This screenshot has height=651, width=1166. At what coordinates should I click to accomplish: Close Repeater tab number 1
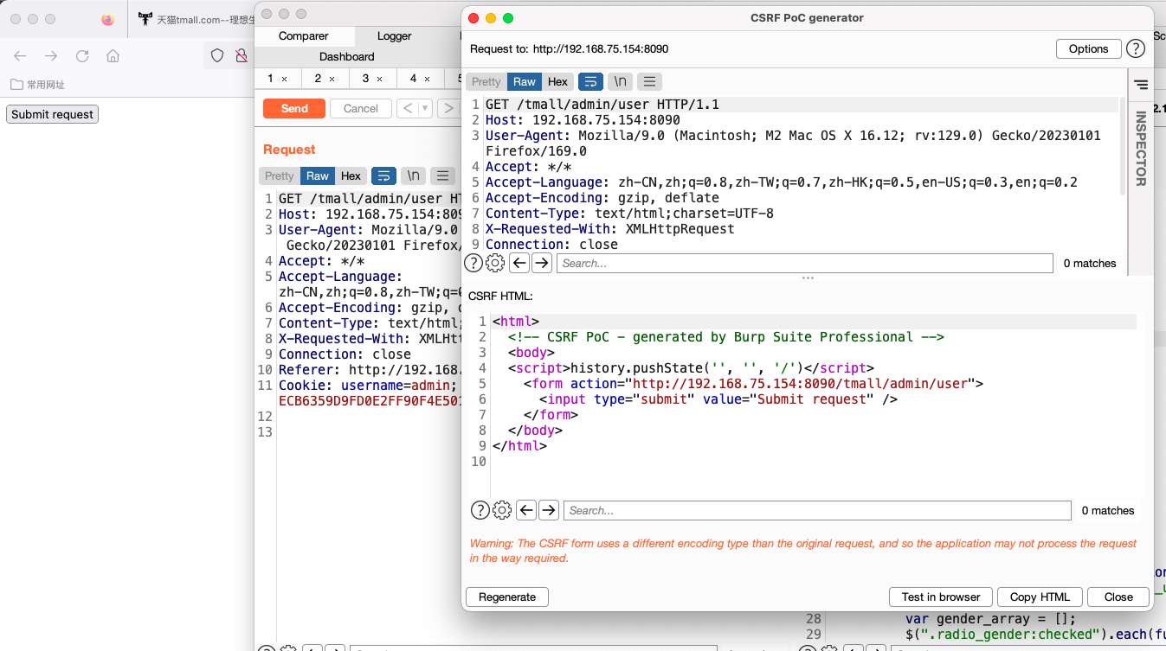tap(285, 79)
